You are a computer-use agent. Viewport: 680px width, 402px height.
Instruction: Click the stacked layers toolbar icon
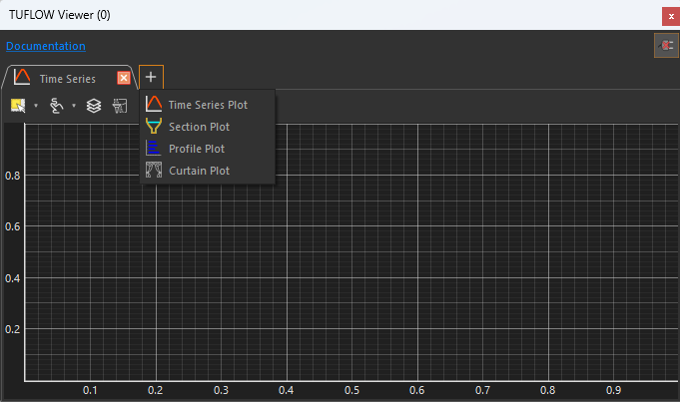coord(94,105)
